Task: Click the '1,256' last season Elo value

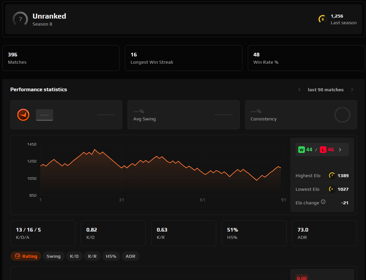Action: [x=337, y=16]
